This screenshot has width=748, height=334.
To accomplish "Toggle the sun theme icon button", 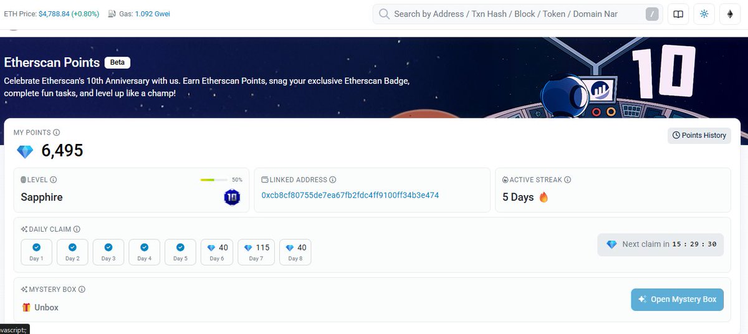I will pyautogui.click(x=704, y=14).
